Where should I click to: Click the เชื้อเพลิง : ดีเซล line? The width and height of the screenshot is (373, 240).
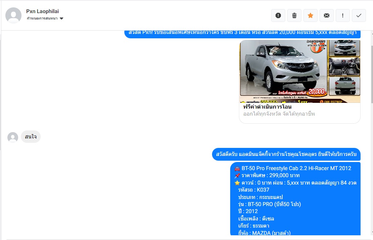coord(256,218)
